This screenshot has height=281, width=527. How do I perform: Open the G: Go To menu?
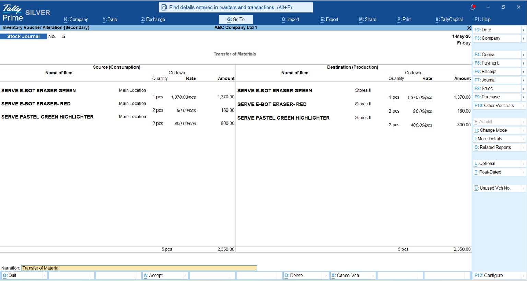(x=236, y=20)
